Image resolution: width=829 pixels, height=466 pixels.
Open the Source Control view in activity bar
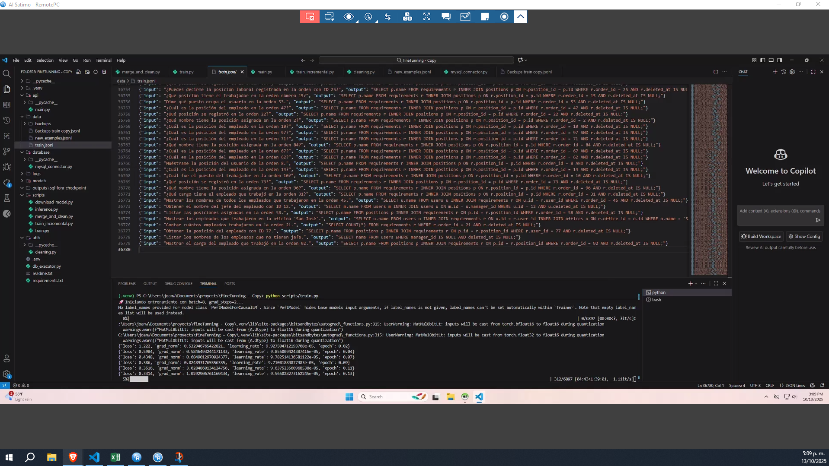(x=6, y=151)
